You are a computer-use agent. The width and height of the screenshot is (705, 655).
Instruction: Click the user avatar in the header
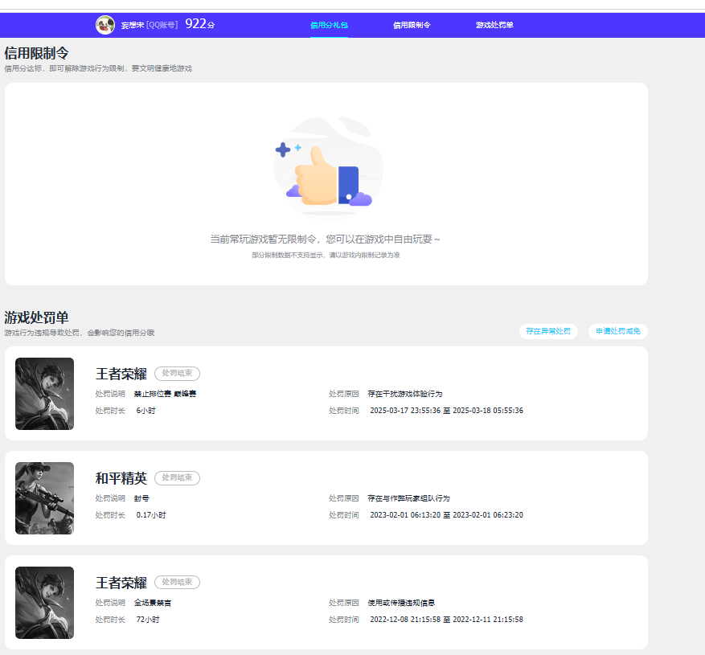tap(105, 25)
